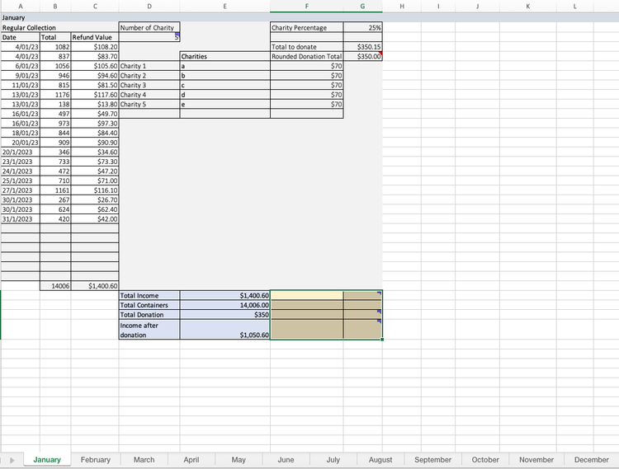Select the 14006 containers sum cell
619x469 pixels.
click(55, 286)
